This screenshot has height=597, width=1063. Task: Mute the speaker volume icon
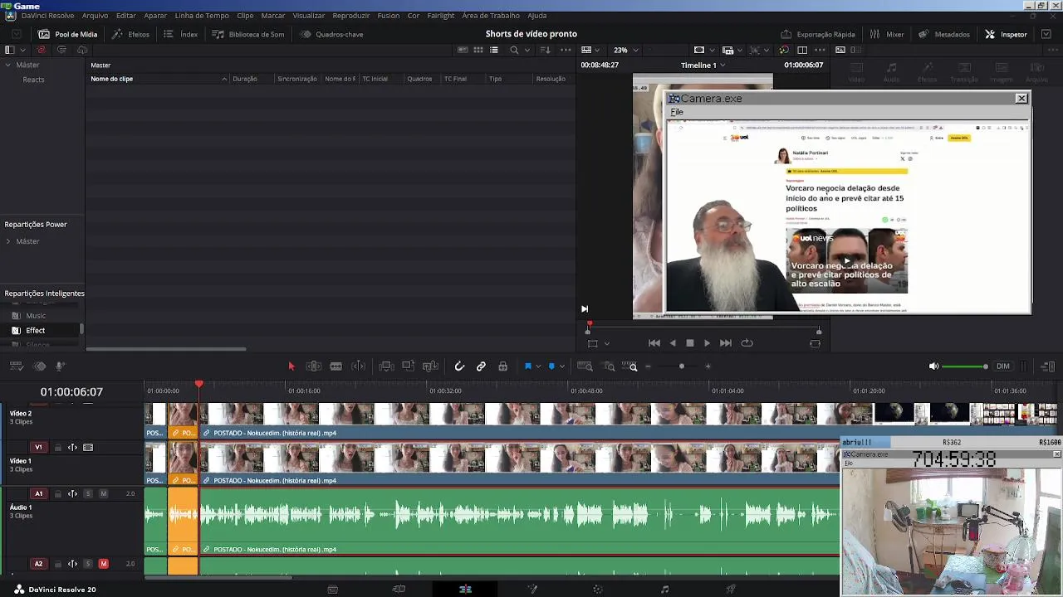933,366
